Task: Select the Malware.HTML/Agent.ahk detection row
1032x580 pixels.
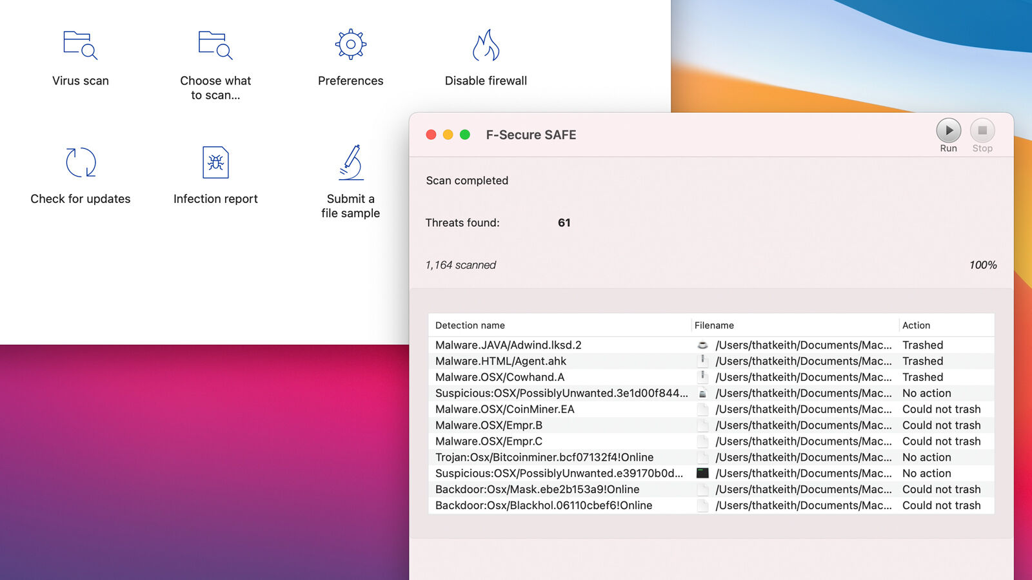Action: [501, 362]
